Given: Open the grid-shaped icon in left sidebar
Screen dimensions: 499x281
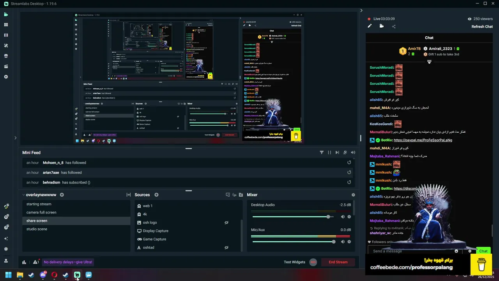Looking at the screenshot, I should point(6,25).
